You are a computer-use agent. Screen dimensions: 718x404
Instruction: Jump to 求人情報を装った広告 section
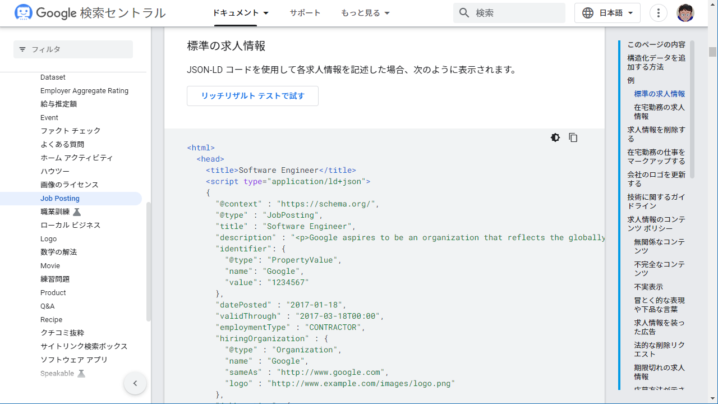[x=660, y=327]
